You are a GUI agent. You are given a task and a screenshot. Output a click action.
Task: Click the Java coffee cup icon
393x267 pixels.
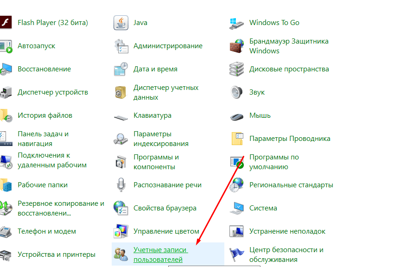(x=121, y=23)
